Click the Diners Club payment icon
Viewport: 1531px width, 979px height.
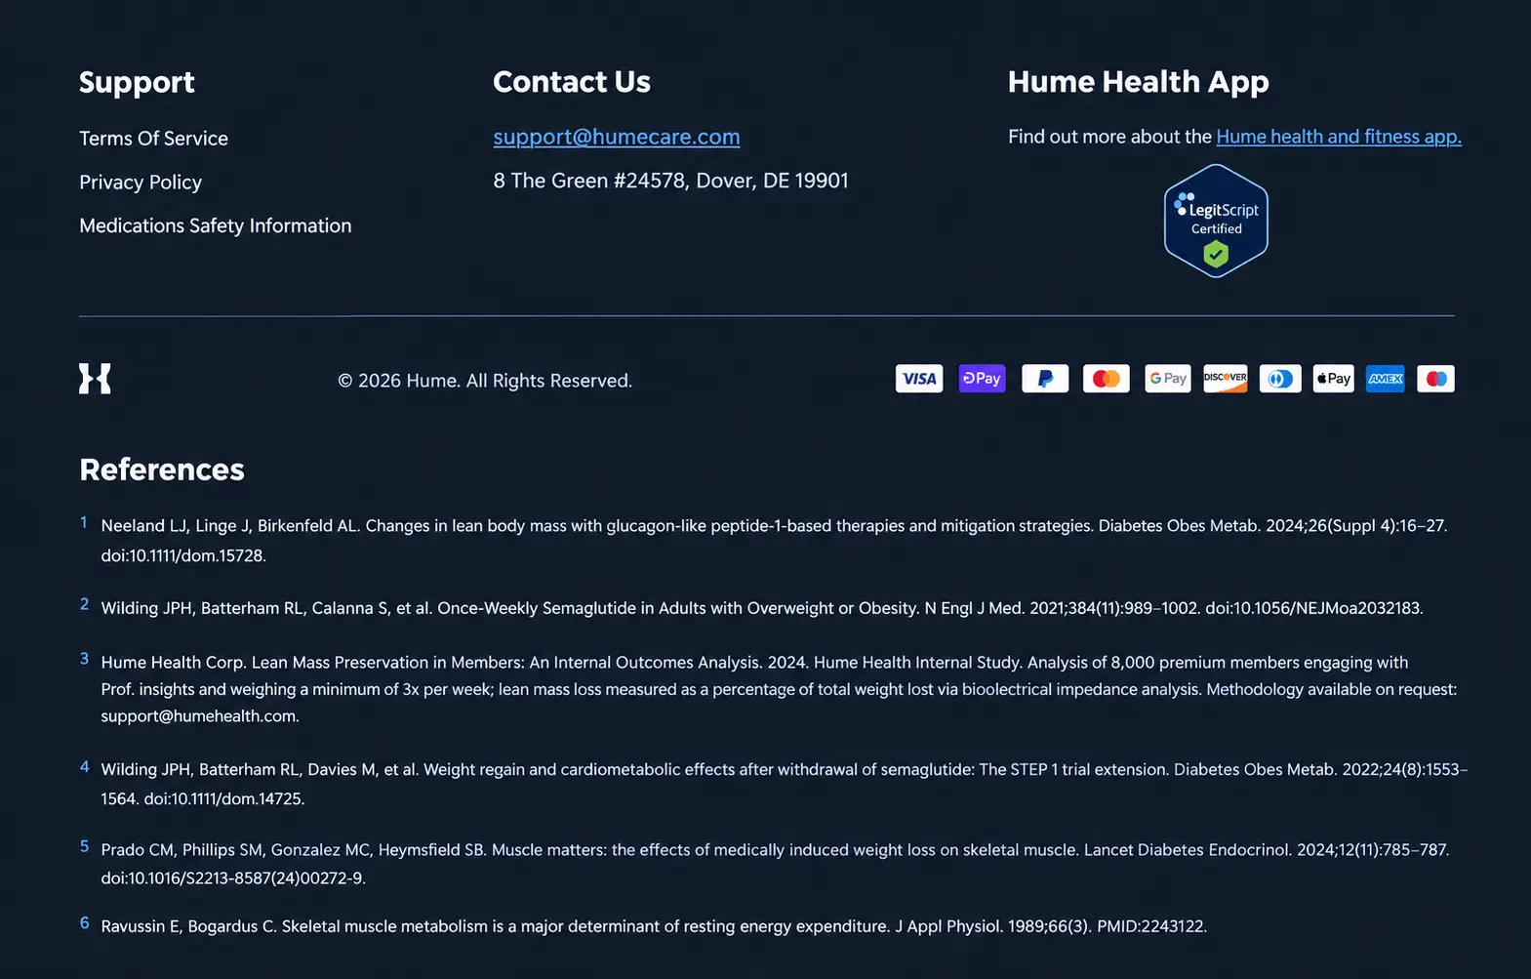(1280, 379)
